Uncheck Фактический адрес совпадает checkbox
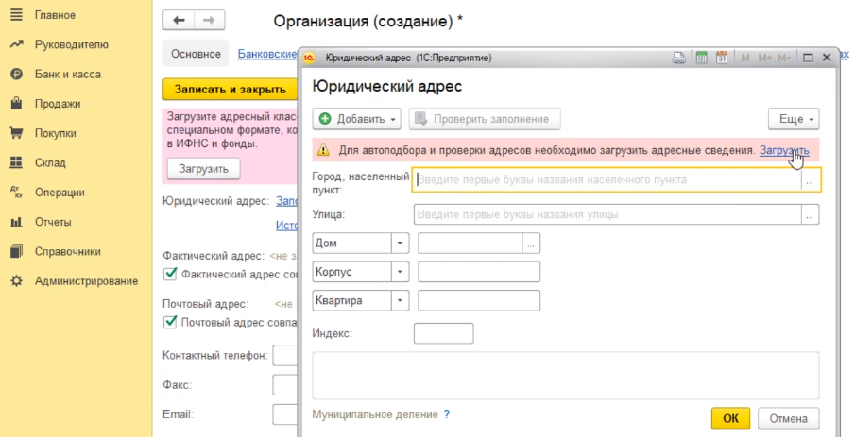This screenshot has height=437, width=855. pos(171,274)
